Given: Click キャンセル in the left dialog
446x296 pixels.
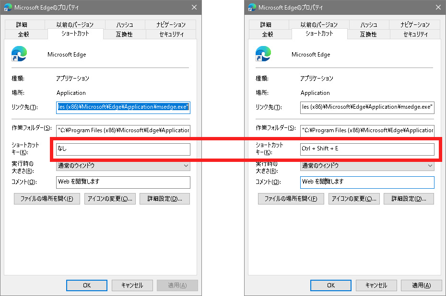Looking at the screenshot, I should click(132, 285).
